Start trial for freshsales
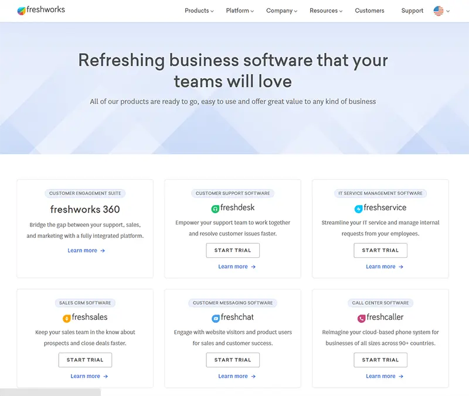469x396 pixels. click(85, 360)
